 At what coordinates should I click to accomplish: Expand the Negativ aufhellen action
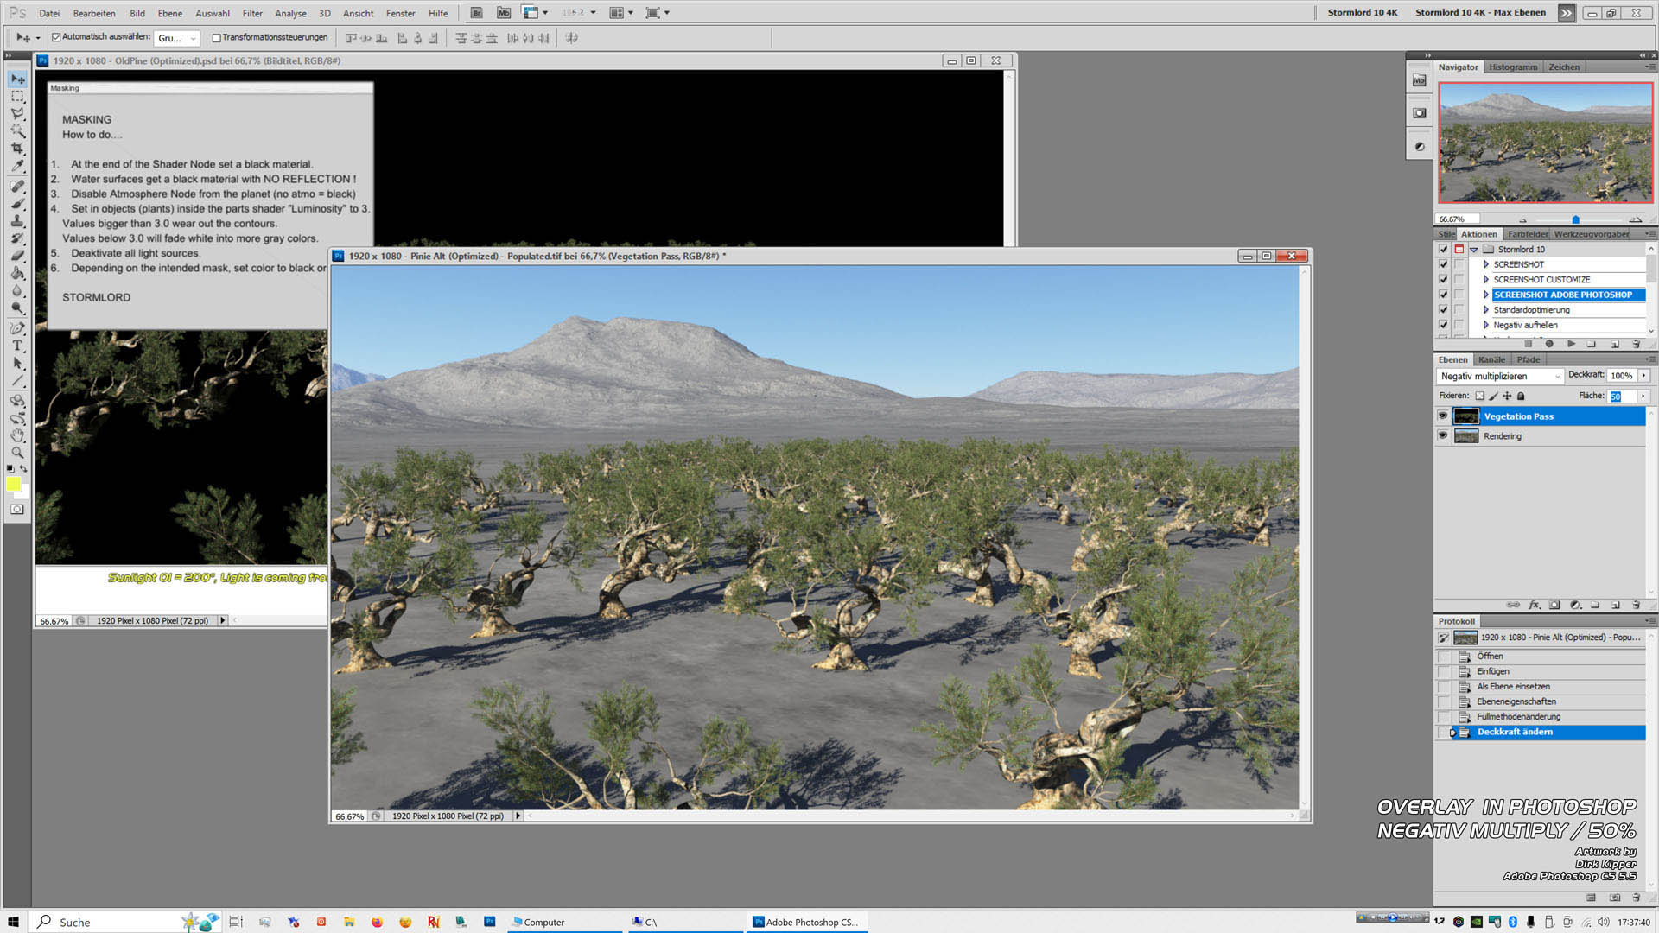[1486, 325]
